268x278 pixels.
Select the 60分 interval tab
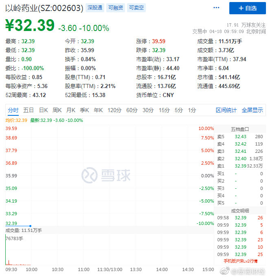(x=132, y=110)
